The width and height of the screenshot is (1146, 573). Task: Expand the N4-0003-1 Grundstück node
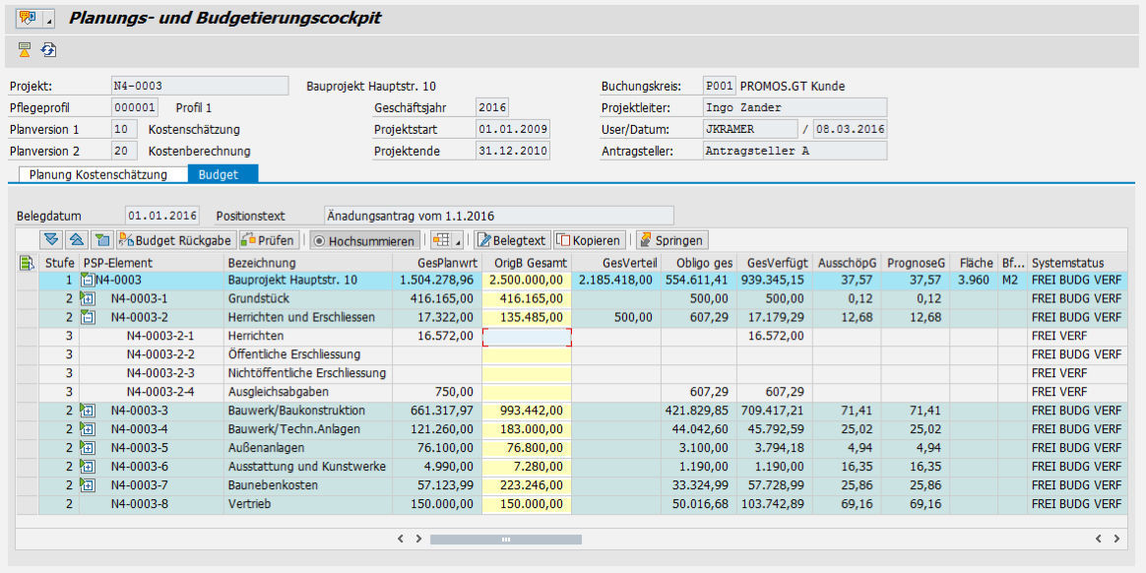(87, 298)
